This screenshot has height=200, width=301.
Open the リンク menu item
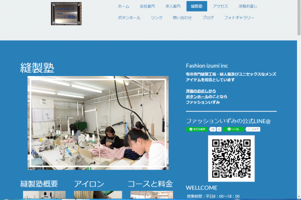click(157, 17)
